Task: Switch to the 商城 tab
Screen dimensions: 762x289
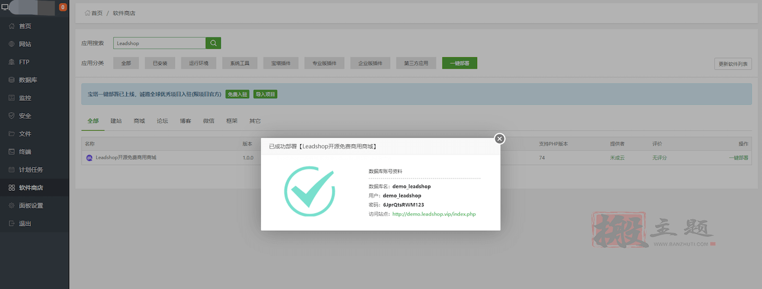Action: pos(139,121)
